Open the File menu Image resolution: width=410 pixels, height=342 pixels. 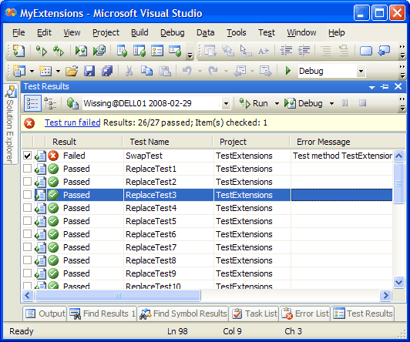[x=18, y=32]
